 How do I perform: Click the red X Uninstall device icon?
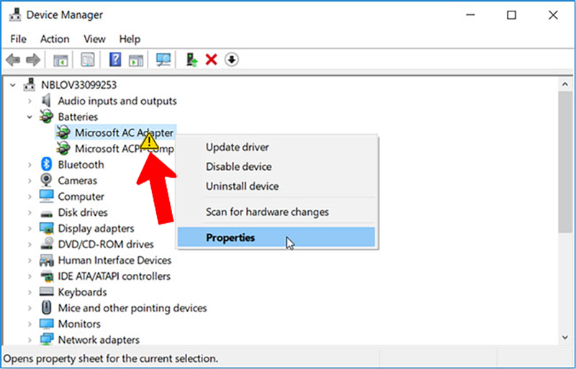(x=211, y=60)
